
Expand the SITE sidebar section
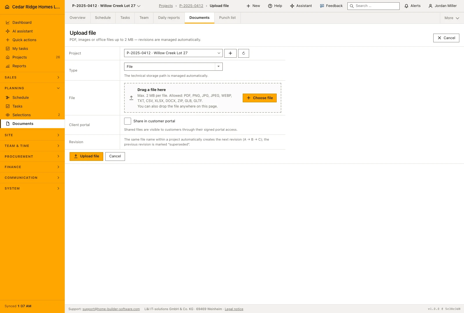[32, 135]
